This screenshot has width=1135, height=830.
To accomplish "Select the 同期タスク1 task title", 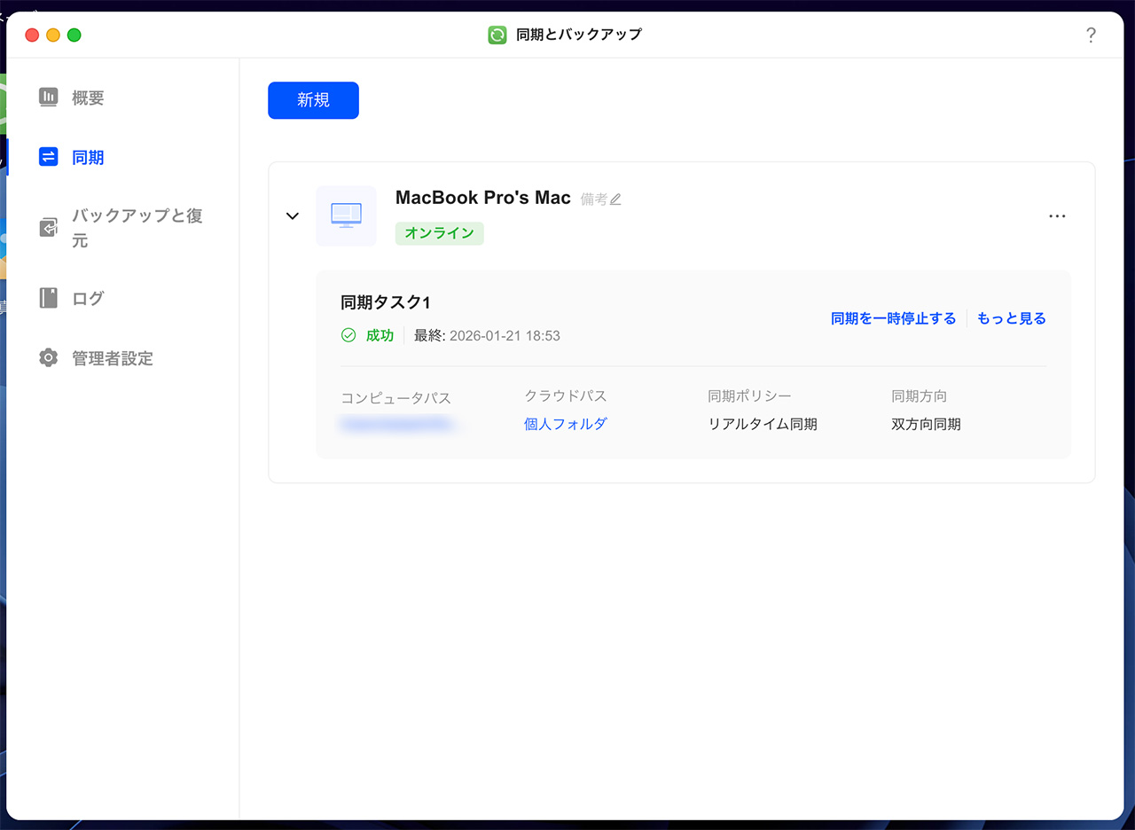I will coord(385,301).
